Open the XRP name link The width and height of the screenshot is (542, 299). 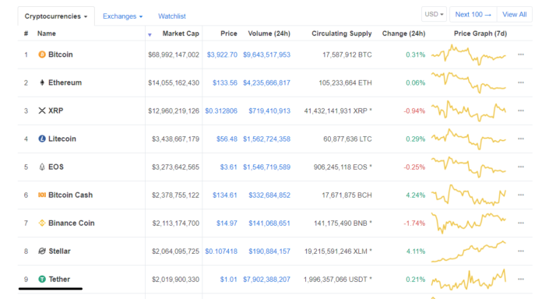(x=55, y=111)
